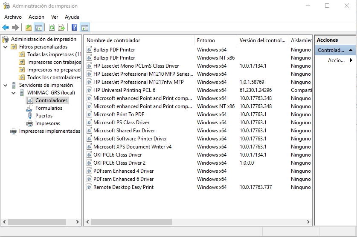The width and height of the screenshot is (357, 237).
Task: Click the Filtros personalizados folder icon
Action: (x=14, y=47)
